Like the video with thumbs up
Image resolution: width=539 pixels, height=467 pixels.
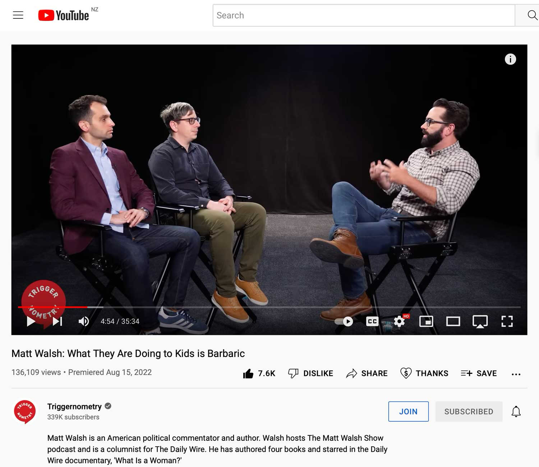tap(248, 374)
